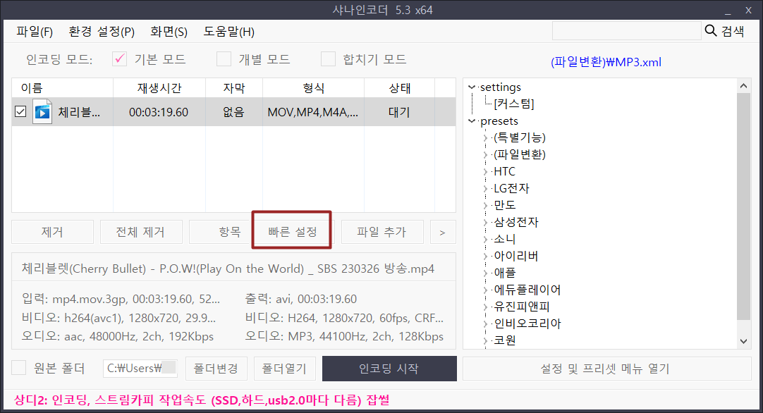Select the MOV,MP4,M4A format cell

click(313, 112)
